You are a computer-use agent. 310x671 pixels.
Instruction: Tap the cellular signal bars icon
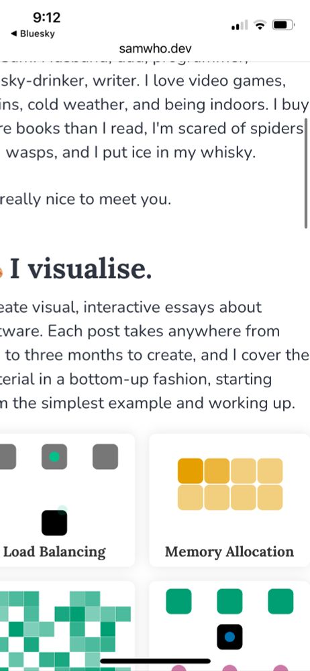(x=240, y=25)
